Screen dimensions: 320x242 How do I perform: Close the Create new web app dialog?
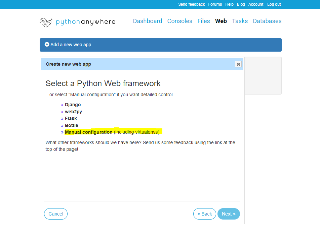point(238,64)
